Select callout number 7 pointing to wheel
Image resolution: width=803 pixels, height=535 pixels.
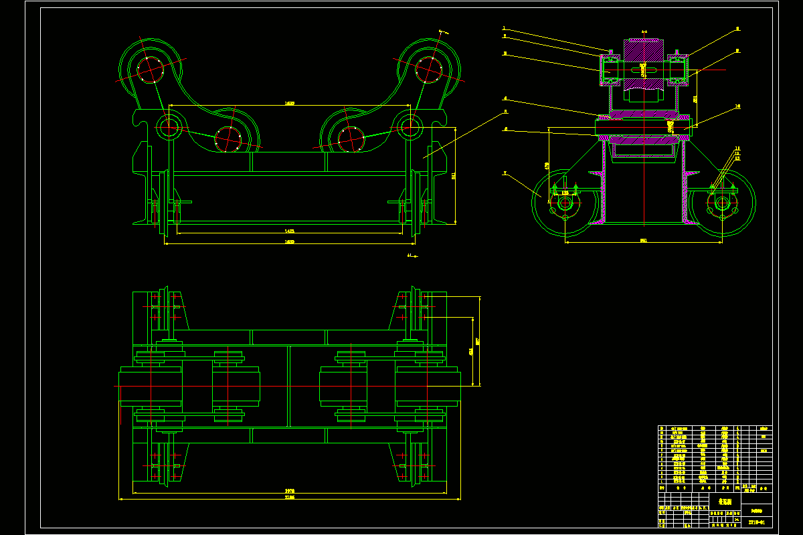tap(506, 173)
